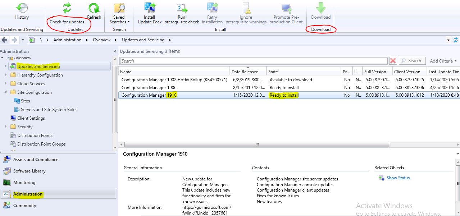Open Software Library workspace
This screenshot has width=460, height=216.
(x=58, y=171)
